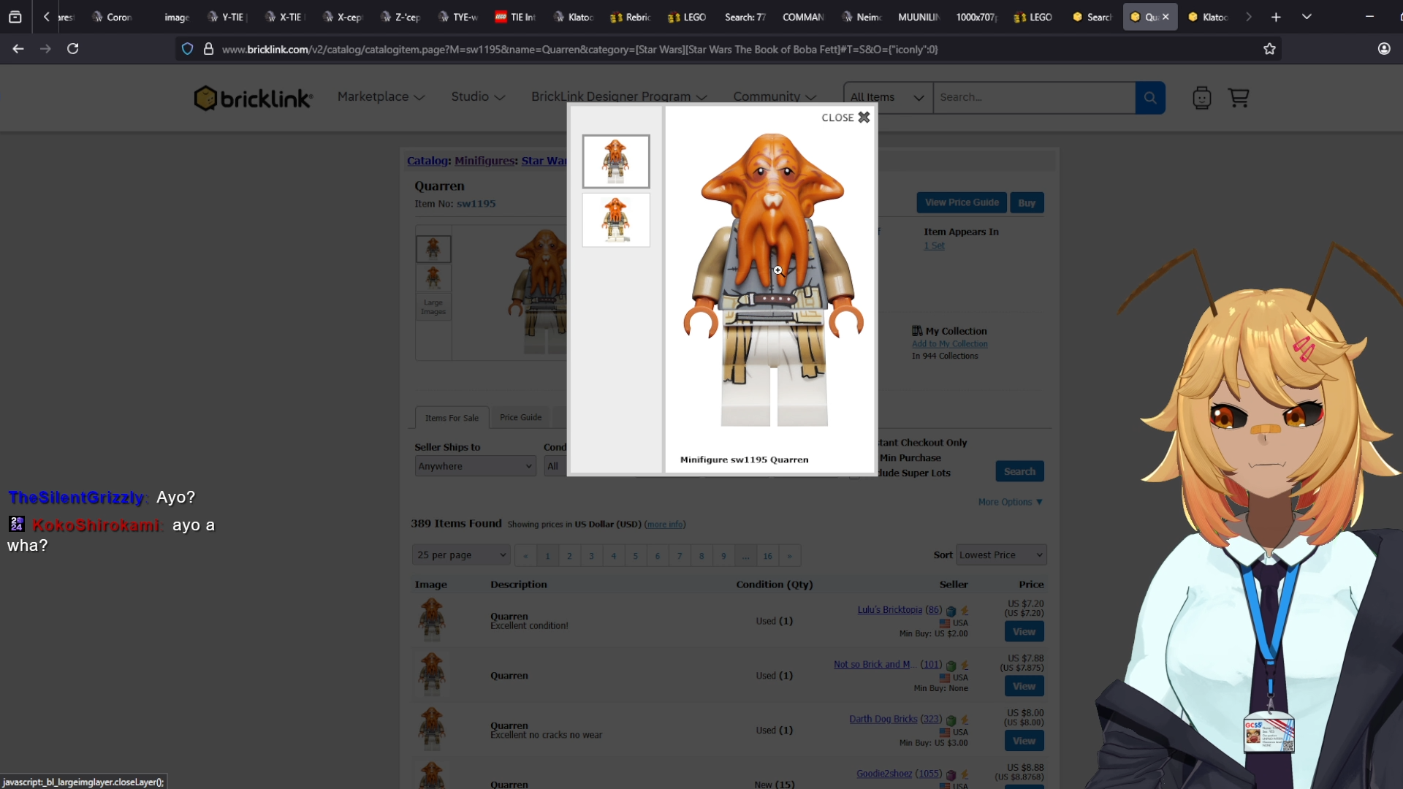Screen dimensions: 1403x789
Task: Go back with browser back arrow
Action: [18, 49]
